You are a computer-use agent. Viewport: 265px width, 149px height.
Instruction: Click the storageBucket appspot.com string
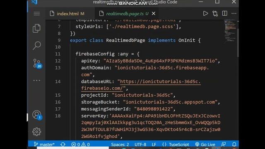tap(170, 102)
